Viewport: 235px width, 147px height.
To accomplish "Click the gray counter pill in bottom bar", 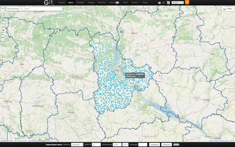I will (176, 145).
